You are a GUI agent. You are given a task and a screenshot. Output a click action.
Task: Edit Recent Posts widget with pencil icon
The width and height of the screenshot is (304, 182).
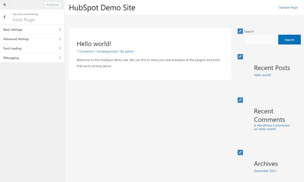point(240,57)
